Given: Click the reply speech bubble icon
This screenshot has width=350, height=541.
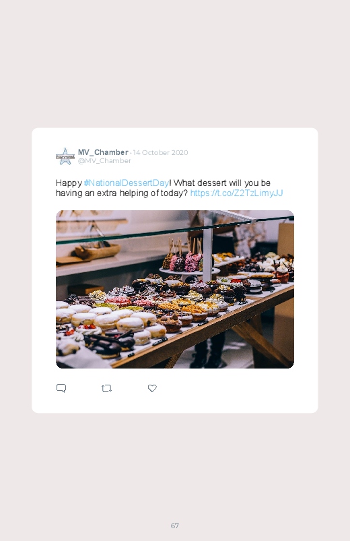Looking at the screenshot, I should (61, 388).
